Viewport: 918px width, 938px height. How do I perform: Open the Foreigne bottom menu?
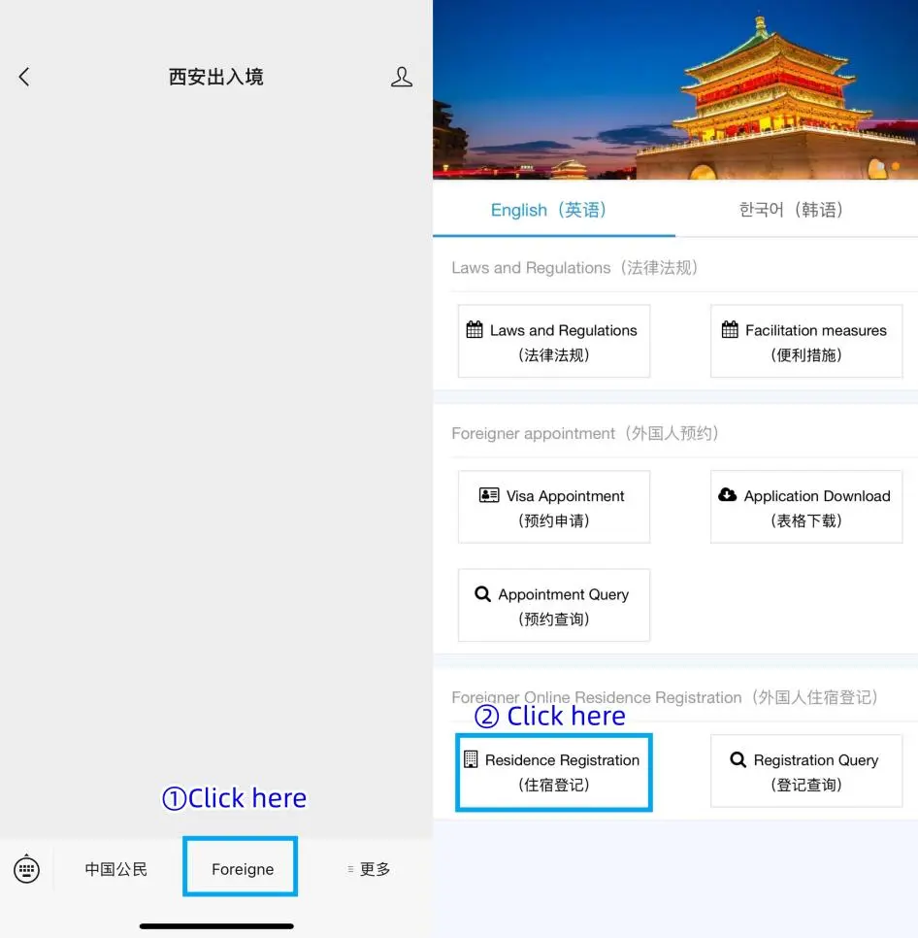click(242, 869)
